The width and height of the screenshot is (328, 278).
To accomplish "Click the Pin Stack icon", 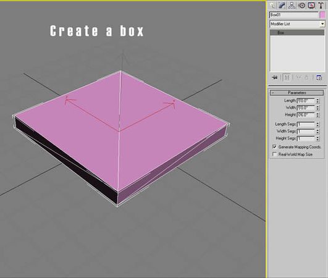I will click(x=275, y=78).
